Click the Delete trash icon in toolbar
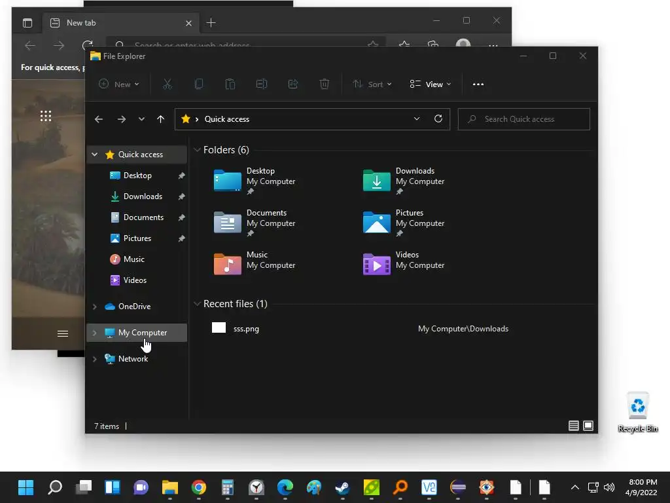Image resolution: width=670 pixels, height=503 pixels. 325,84
